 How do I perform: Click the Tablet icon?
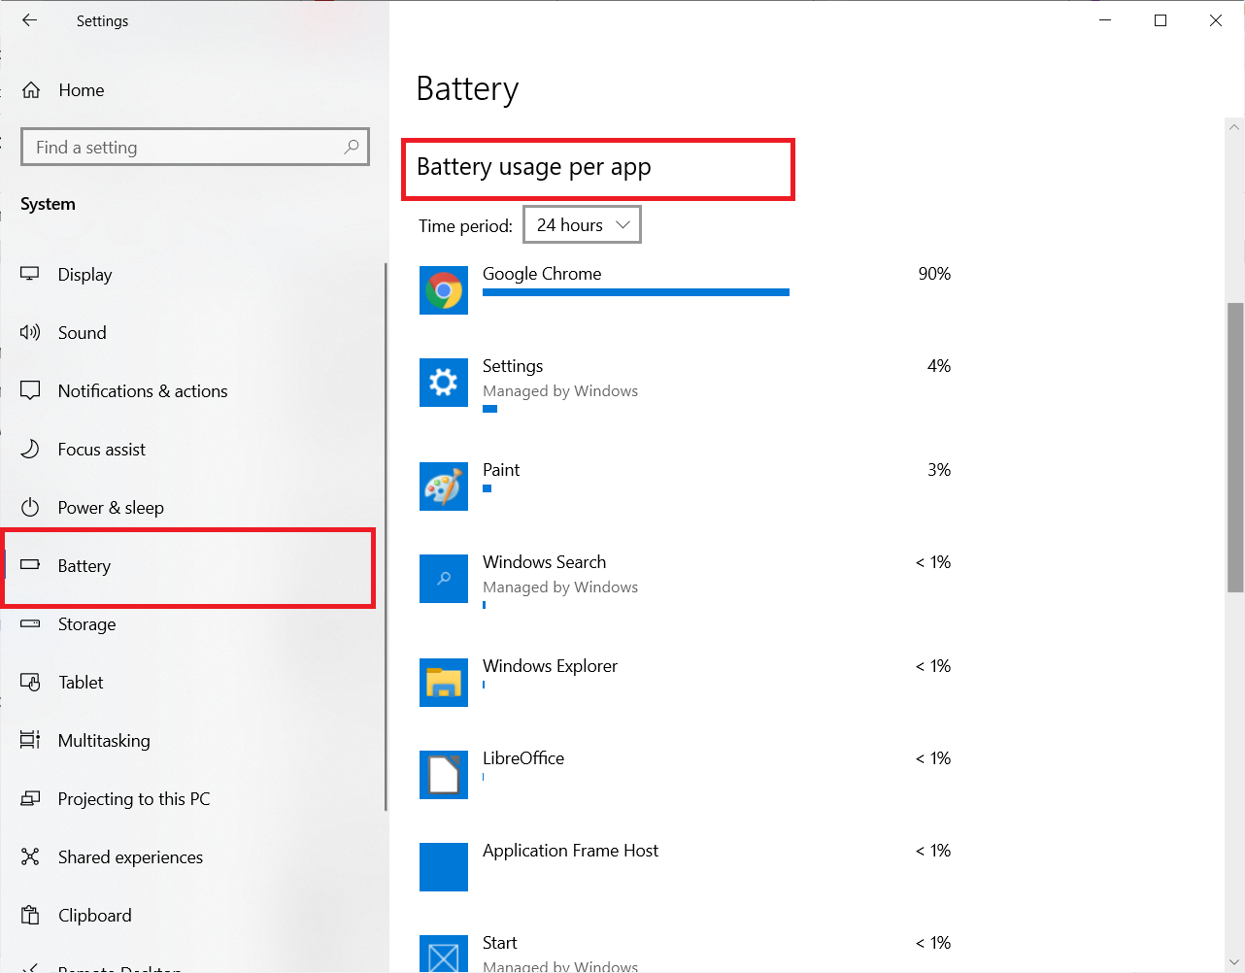coord(30,682)
